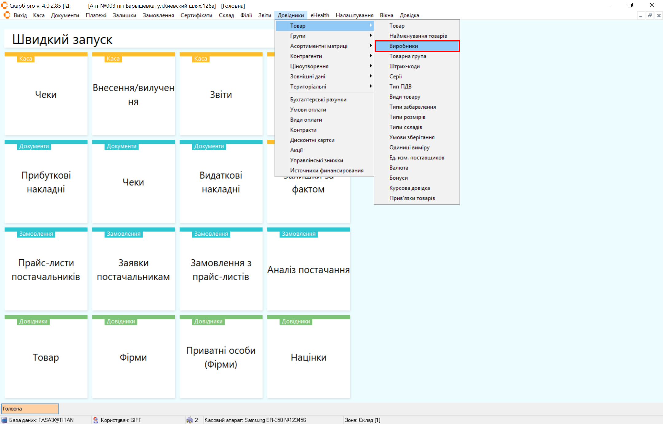Click the cash register icon in status bar
Screen dimensions: 663x424
point(189,420)
